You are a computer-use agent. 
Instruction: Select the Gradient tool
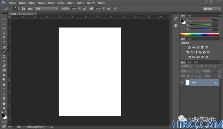[x=4, y=71]
